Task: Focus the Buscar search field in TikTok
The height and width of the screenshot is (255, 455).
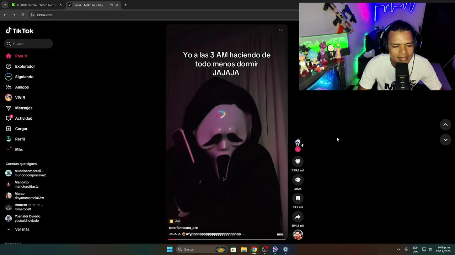Action: pos(28,44)
